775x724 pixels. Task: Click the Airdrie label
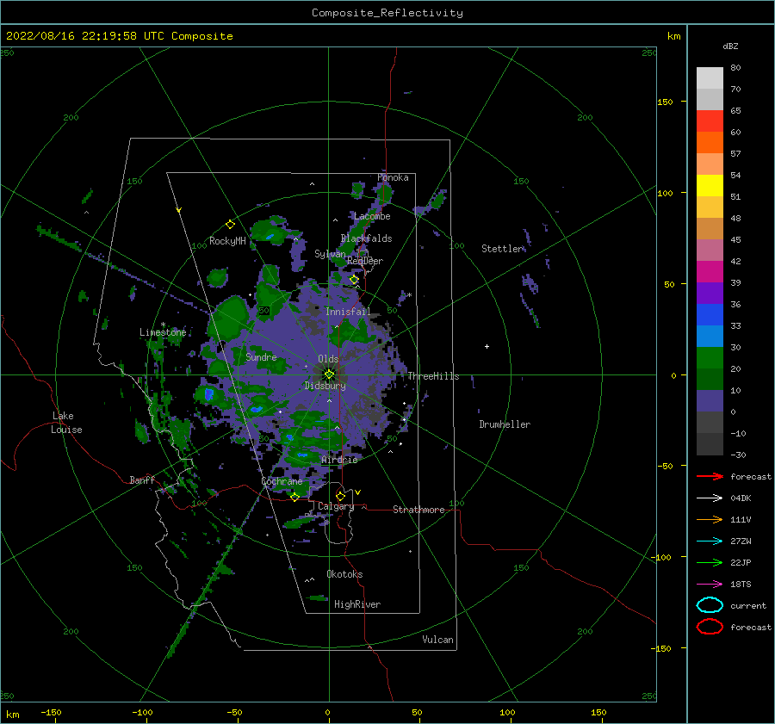click(x=339, y=460)
